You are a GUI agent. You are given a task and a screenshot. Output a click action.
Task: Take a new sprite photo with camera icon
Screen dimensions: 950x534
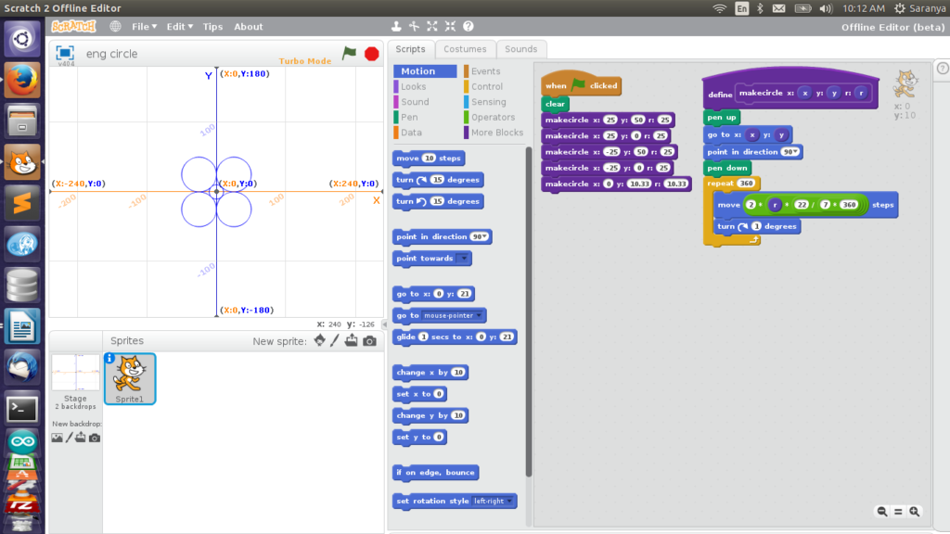(x=368, y=340)
